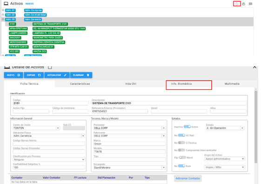
Task: Click the Confiabilidad Subjetiva % field
Action: pos(49,167)
